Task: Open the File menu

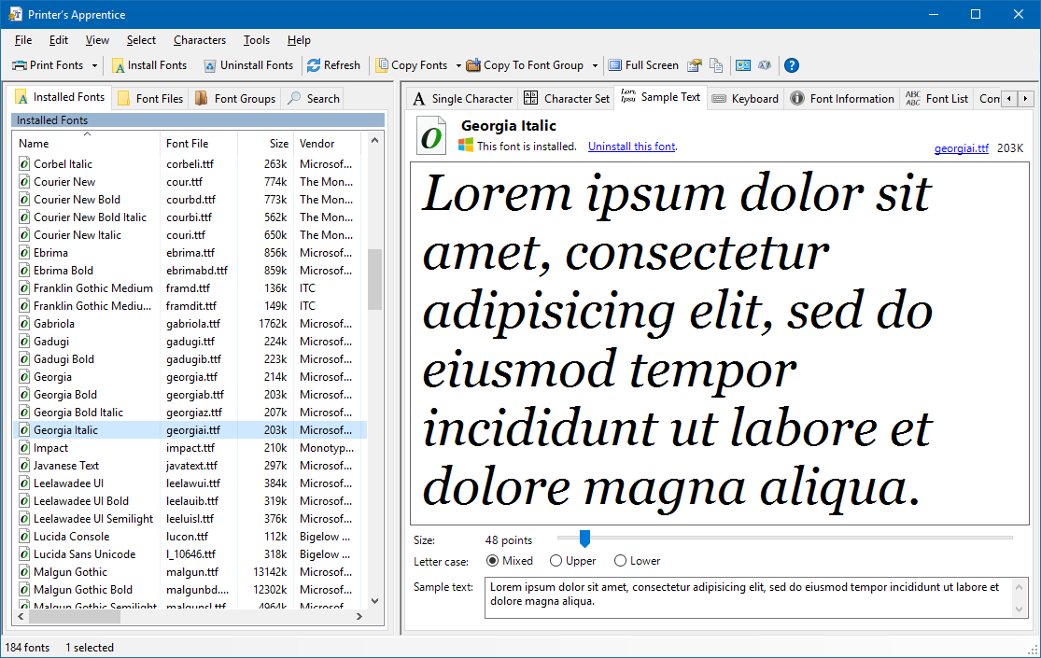Action: tap(23, 40)
